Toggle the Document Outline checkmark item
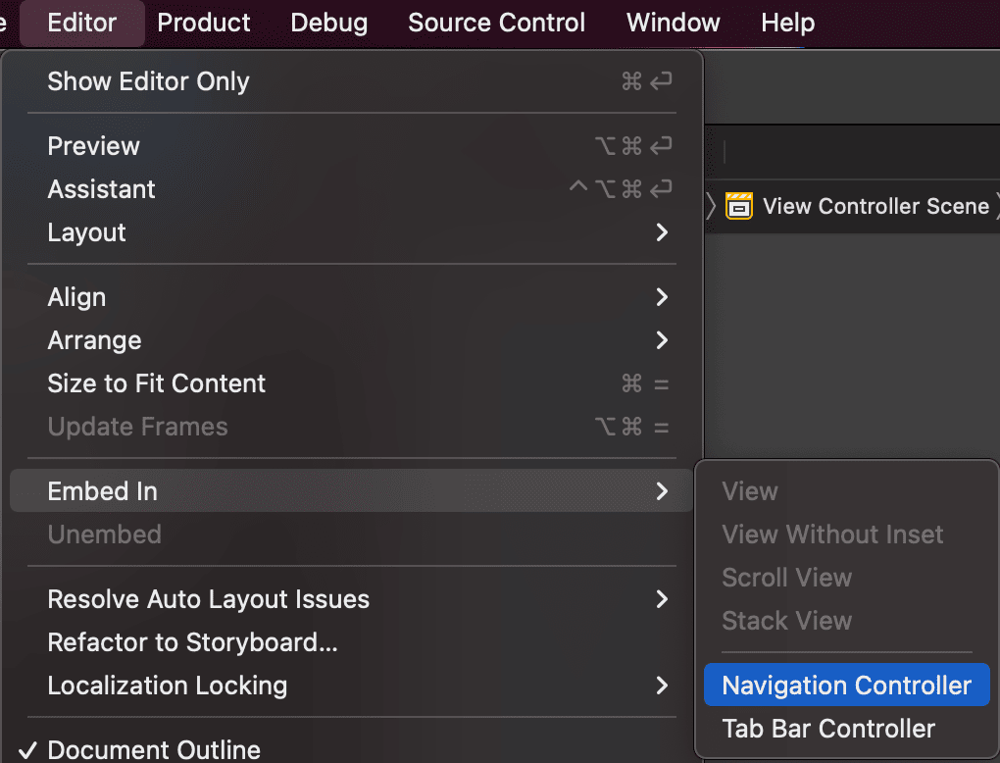Image resolution: width=1000 pixels, height=763 pixels. 352,747
